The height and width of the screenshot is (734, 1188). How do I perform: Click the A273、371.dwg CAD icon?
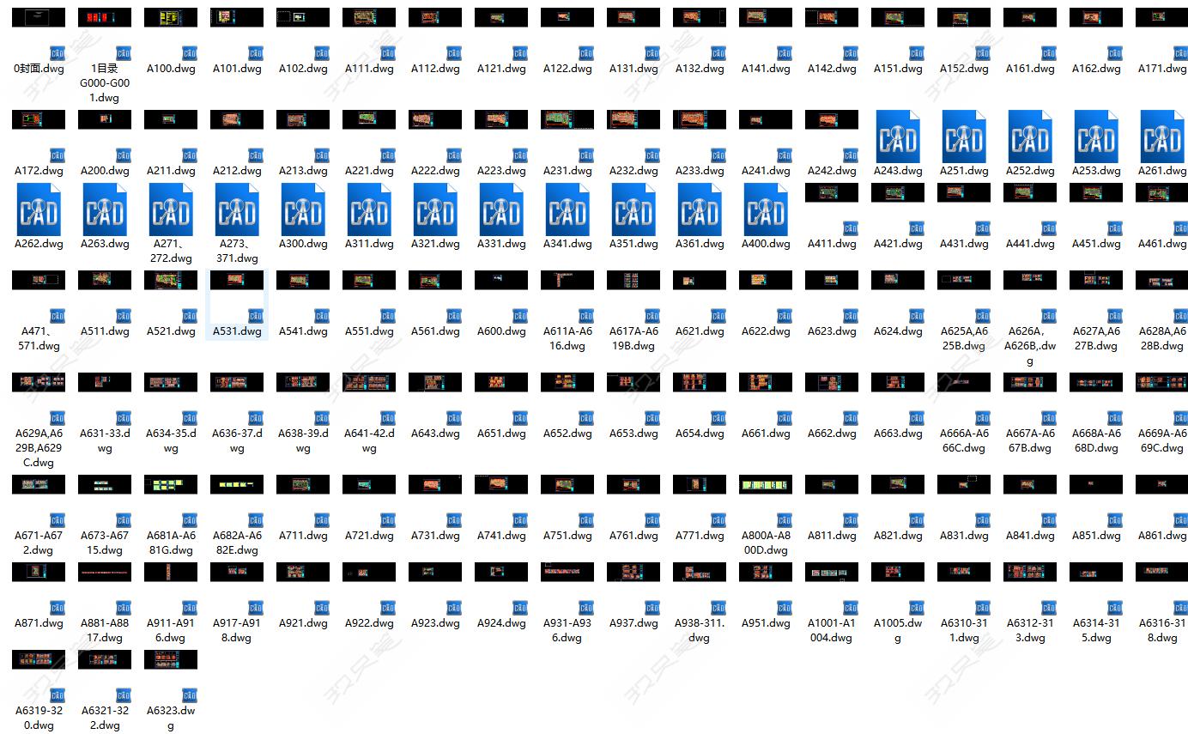tap(237, 209)
